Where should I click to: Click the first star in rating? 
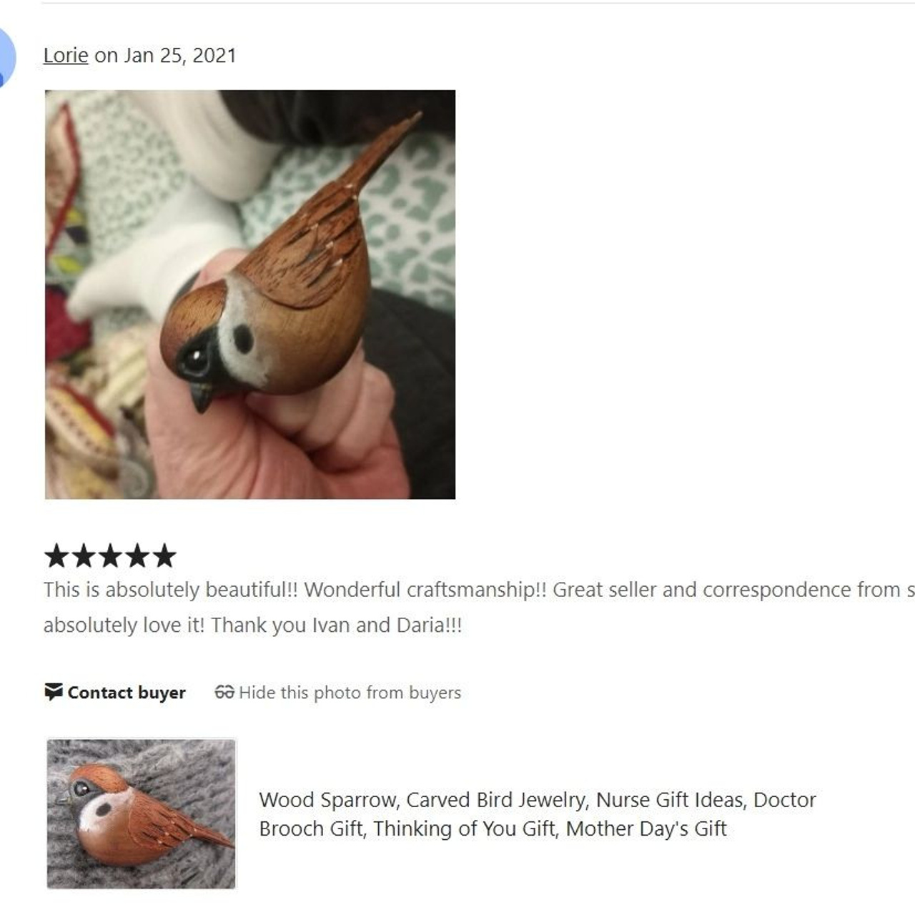point(56,555)
